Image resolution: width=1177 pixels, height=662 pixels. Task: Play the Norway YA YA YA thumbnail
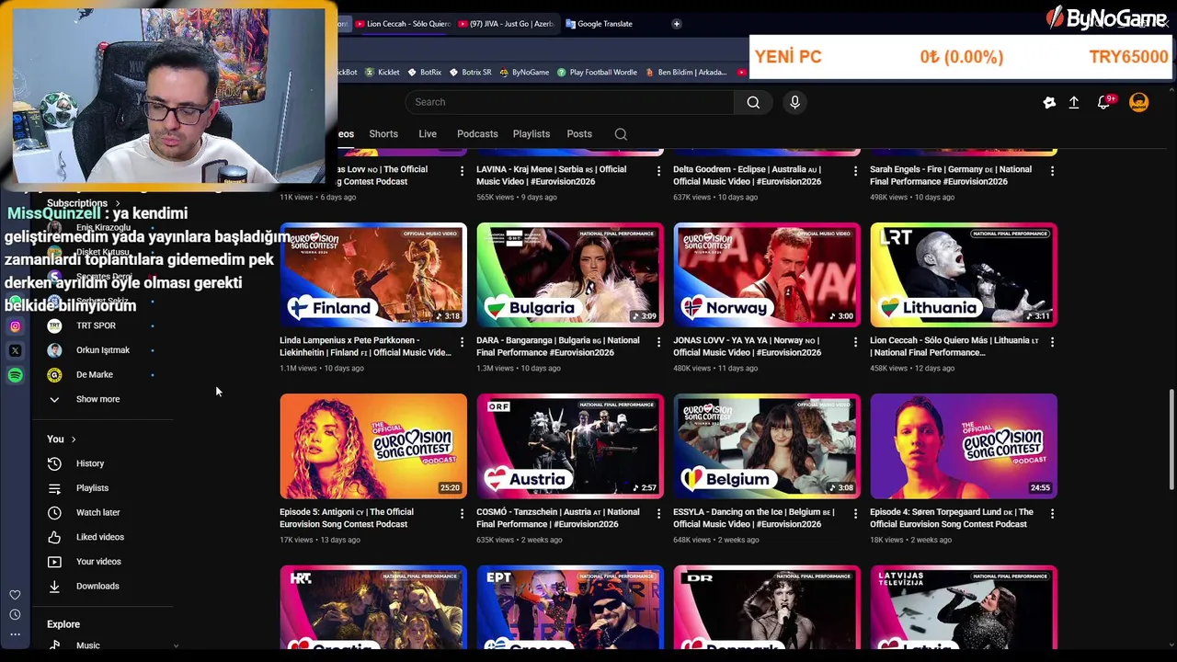(x=767, y=275)
